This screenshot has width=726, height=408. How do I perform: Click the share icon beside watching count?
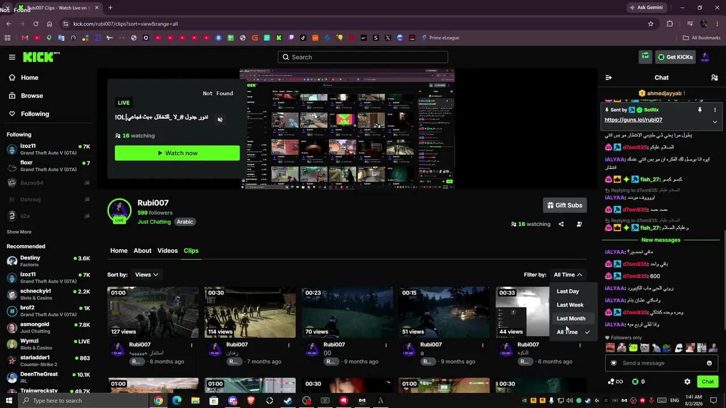561,224
